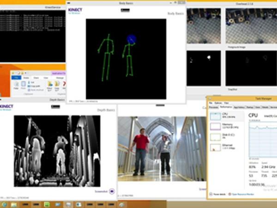
Task: Click the Open Resource Monitor link
Action: 243,194
